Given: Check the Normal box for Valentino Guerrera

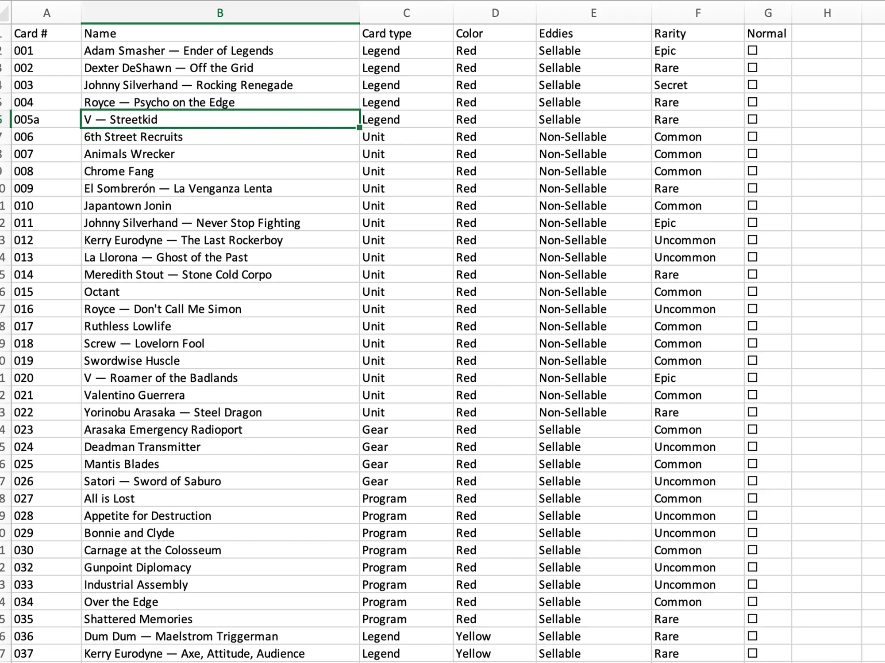Looking at the screenshot, I should pyautogui.click(x=752, y=395).
